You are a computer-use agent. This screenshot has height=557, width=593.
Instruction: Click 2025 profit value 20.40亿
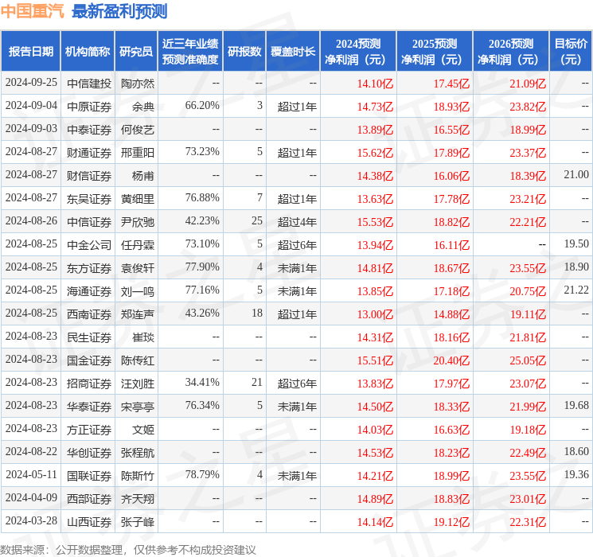tap(451, 360)
